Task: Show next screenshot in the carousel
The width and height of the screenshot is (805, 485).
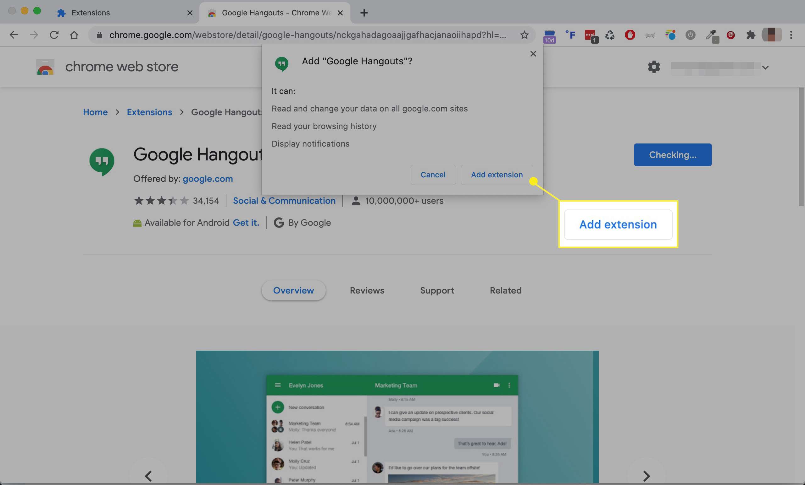Action: click(646, 476)
